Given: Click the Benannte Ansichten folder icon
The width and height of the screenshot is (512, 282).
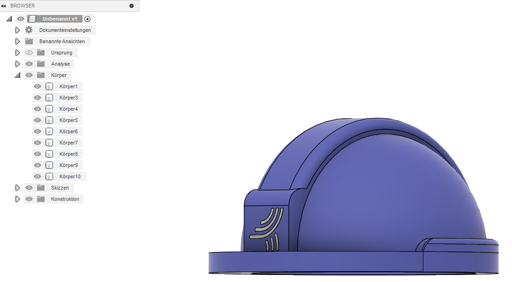Looking at the screenshot, I should (x=29, y=41).
